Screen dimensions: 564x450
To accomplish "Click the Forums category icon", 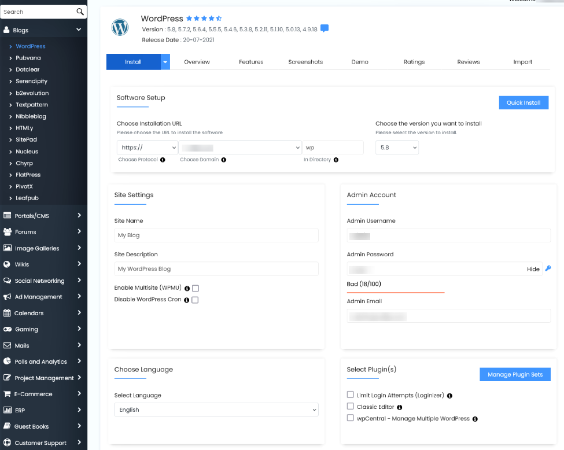I will click(x=7, y=232).
